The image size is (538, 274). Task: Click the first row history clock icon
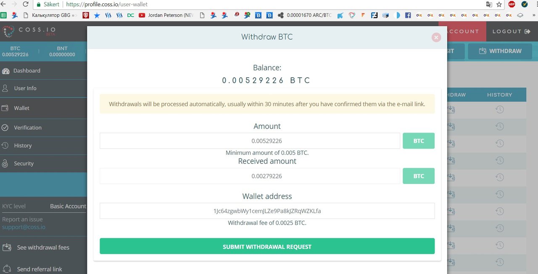499,110
